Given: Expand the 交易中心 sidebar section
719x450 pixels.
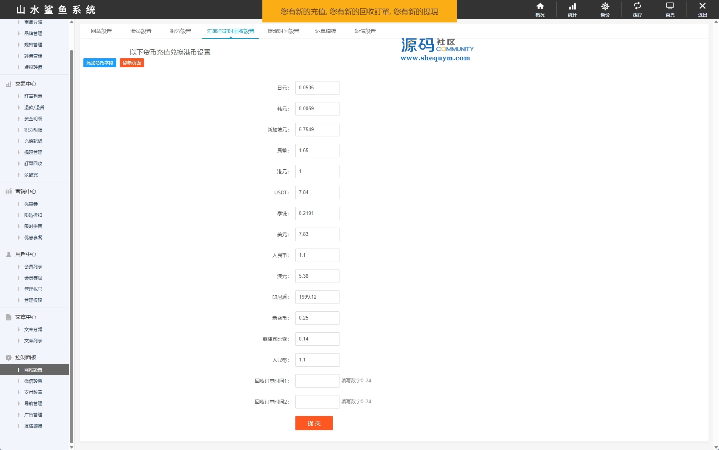Looking at the screenshot, I should [x=25, y=84].
